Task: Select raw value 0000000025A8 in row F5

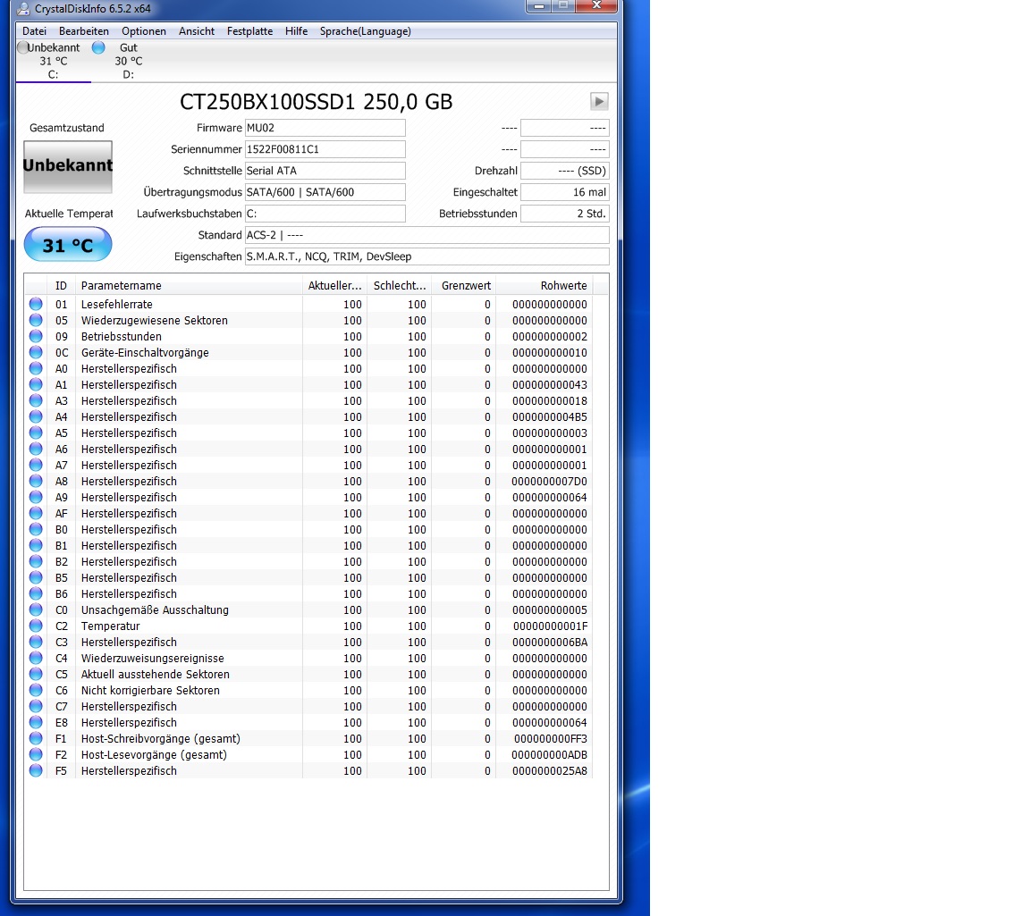Action: 550,771
